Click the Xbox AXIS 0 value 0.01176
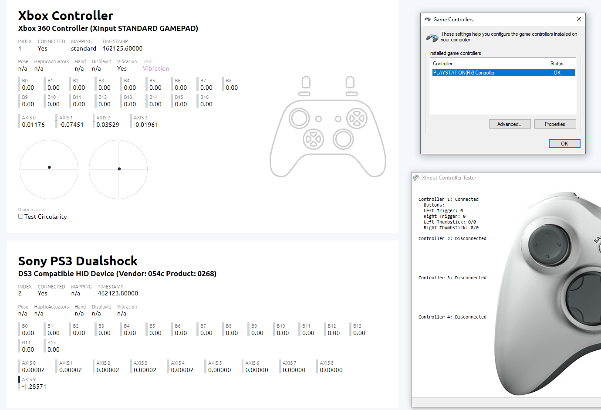 pyautogui.click(x=34, y=125)
